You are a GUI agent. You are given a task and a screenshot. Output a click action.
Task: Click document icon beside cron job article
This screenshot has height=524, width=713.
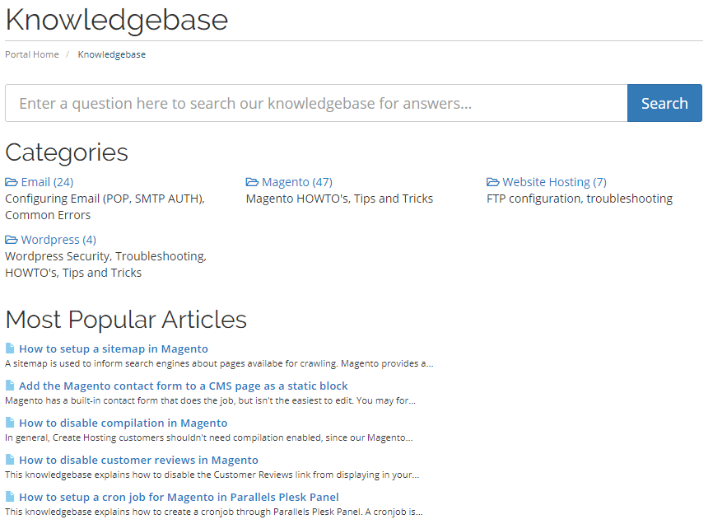coord(10,497)
